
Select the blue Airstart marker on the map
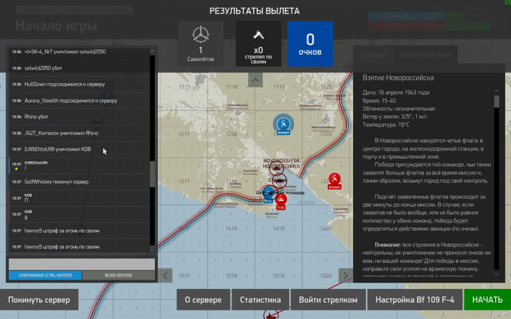tap(283, 124)
